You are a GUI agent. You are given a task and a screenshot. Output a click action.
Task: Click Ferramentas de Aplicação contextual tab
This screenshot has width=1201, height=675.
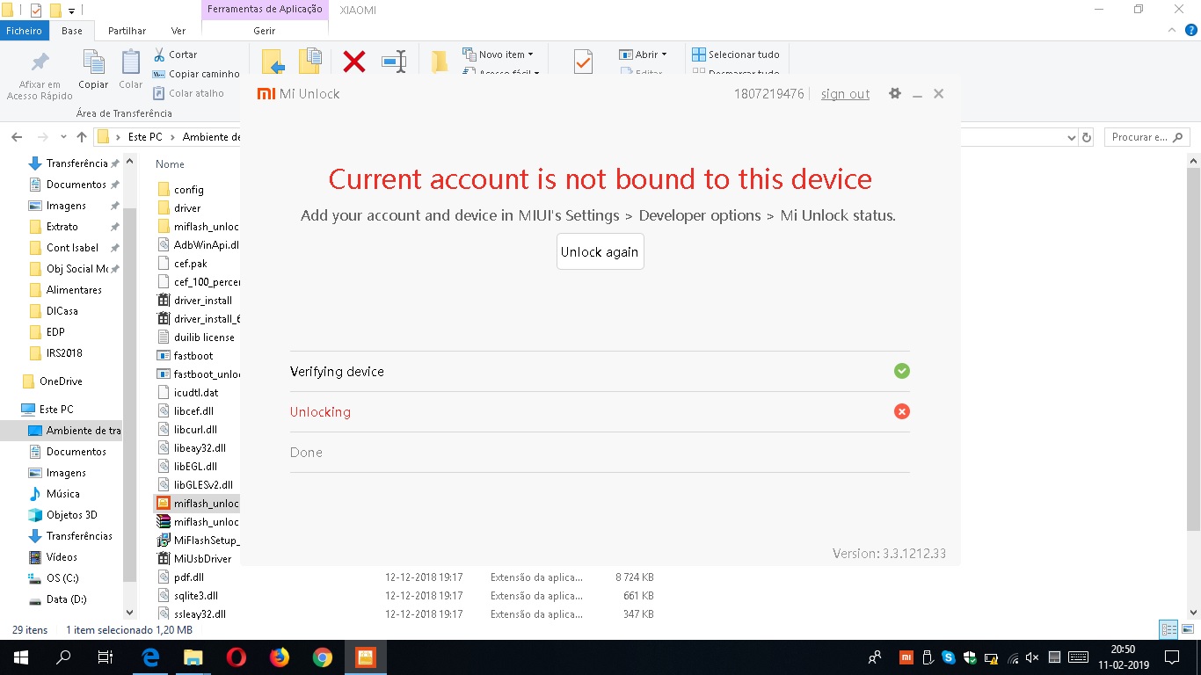265,10
